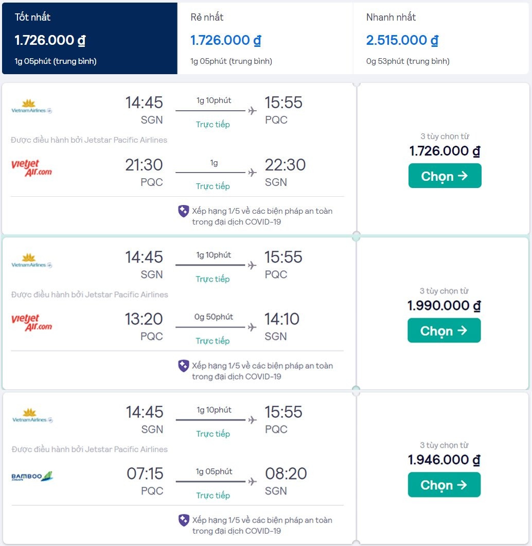Screen dimensions: 532x546
Task: Click "Chọn" for the 1.726.000 ₫ flight
Action: click(x=445, y=176)
